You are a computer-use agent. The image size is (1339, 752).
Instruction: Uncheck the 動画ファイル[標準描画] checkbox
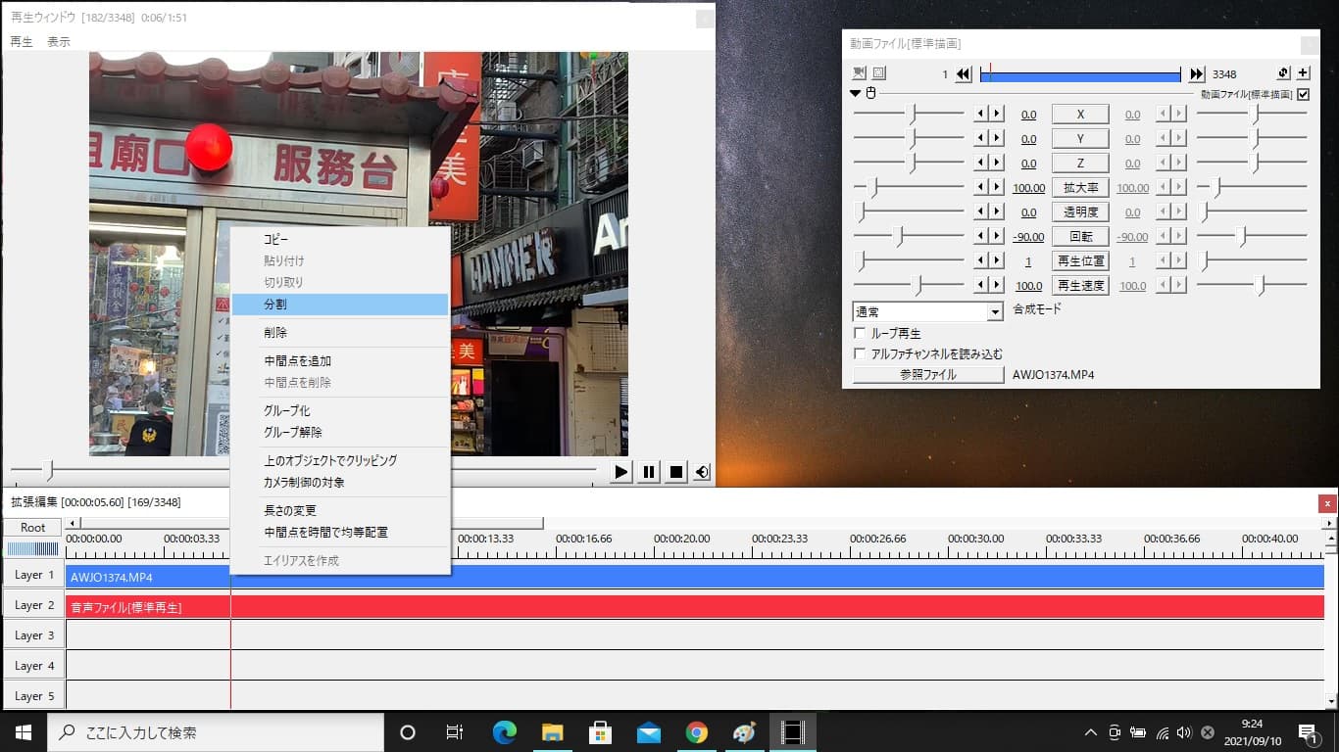click(x=1303, y=94)
